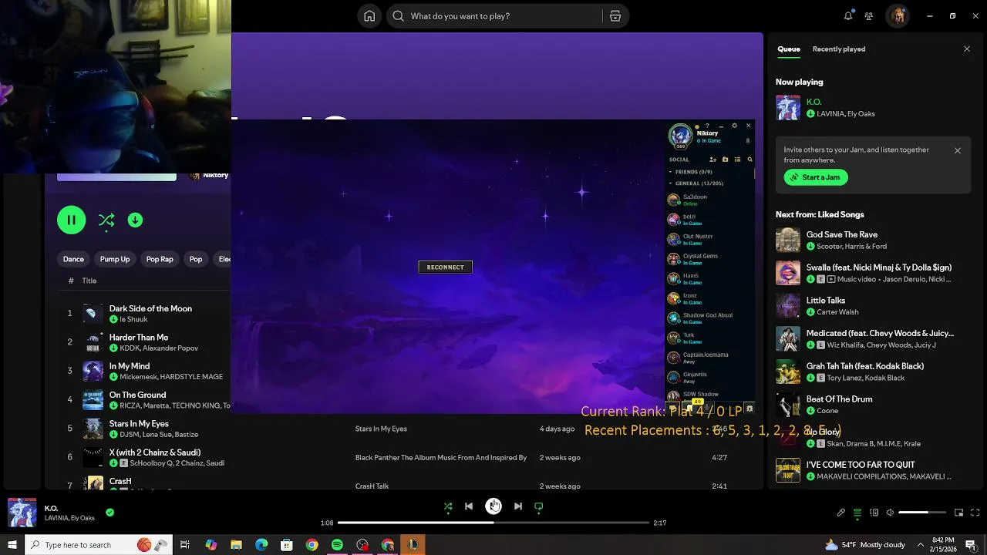
Task: Open League client settings gear at top
Action: [734, 126]
